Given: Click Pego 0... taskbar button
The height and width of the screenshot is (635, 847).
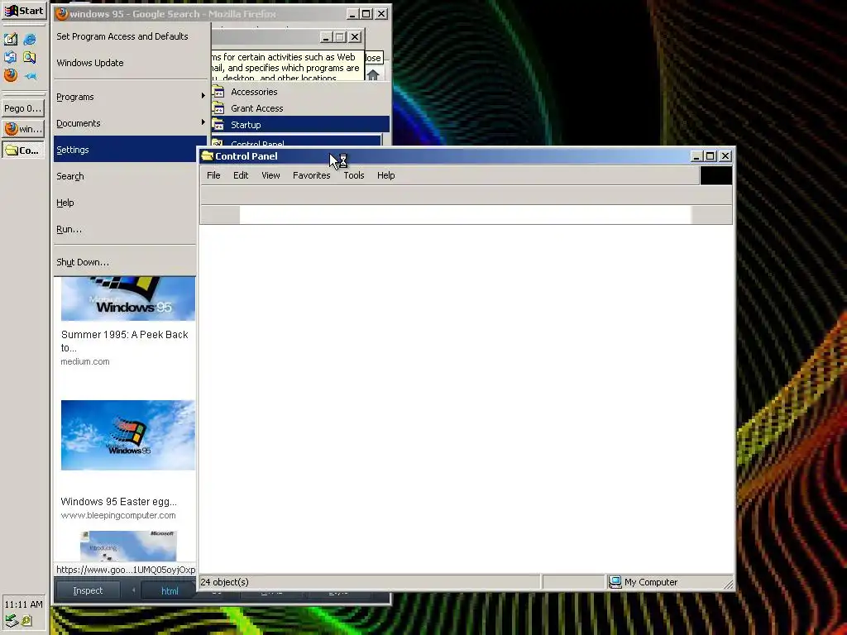Looking at the screenshot, I should [22, 108].
